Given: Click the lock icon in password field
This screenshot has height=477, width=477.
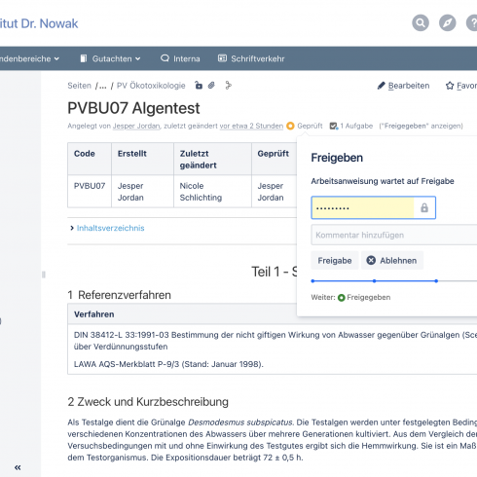Looking at the screenshot, I should click(424, 207).
